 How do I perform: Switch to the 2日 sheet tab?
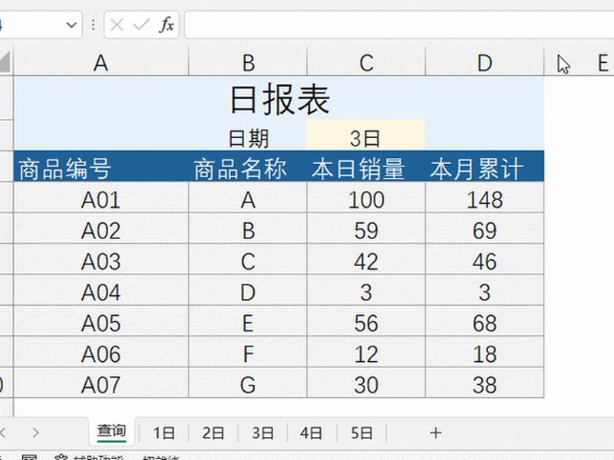213,432
